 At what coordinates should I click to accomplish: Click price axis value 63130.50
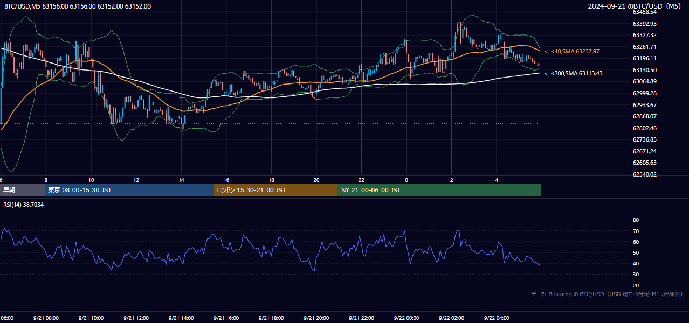[644, 70]
